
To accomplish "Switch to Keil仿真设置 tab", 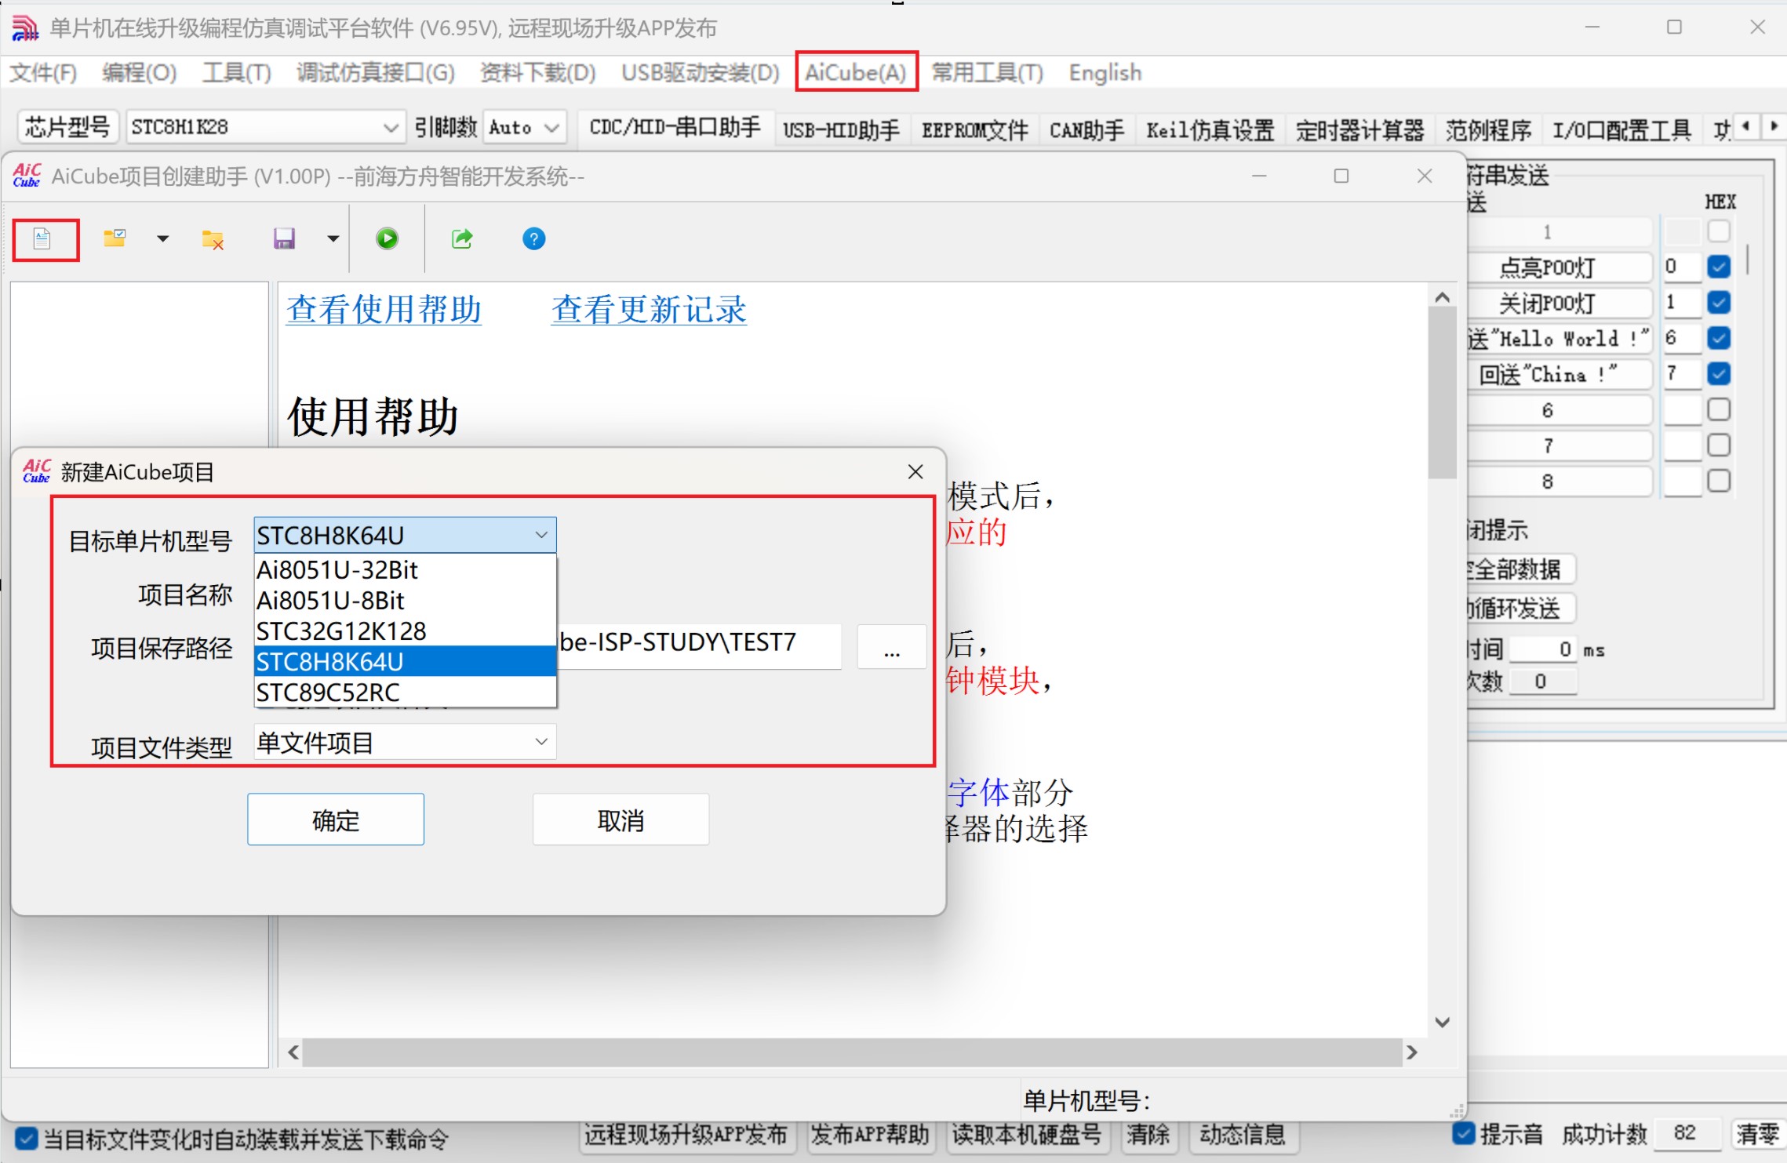I will [1210, 129].
